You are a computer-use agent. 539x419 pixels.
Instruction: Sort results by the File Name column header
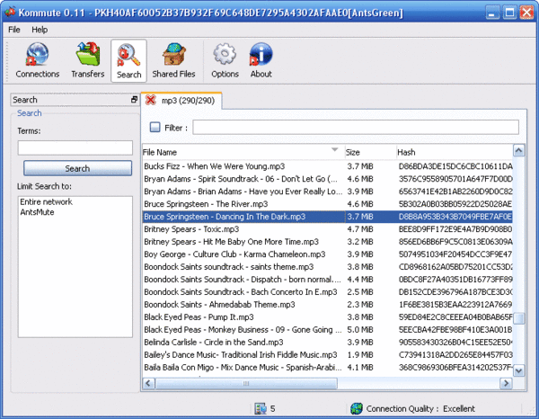coord(243,152)
